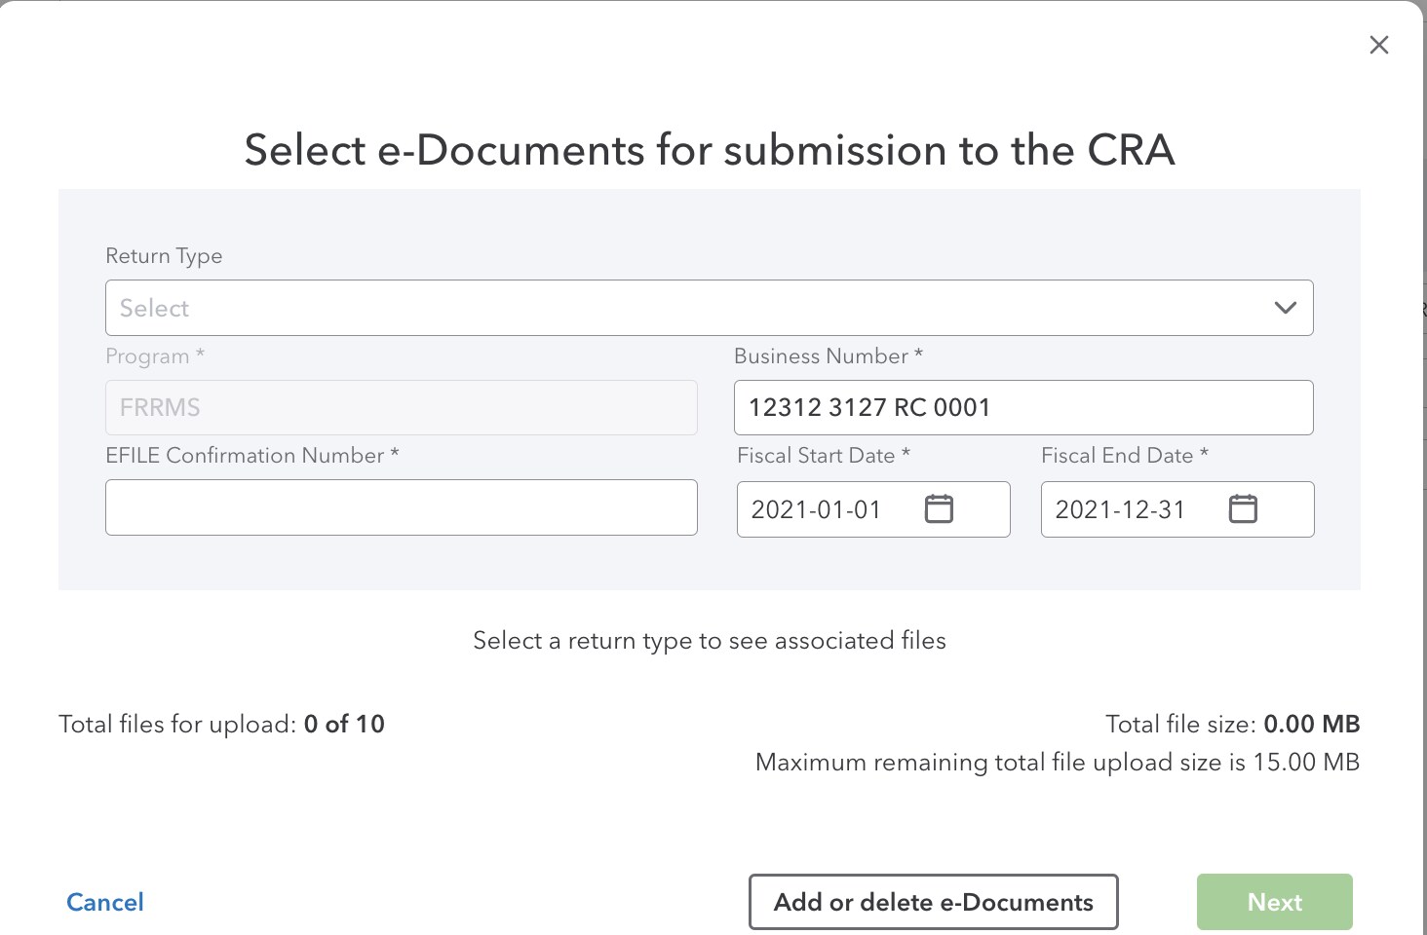Click the maximum remaining upload size text

[x=1057, y=762]
